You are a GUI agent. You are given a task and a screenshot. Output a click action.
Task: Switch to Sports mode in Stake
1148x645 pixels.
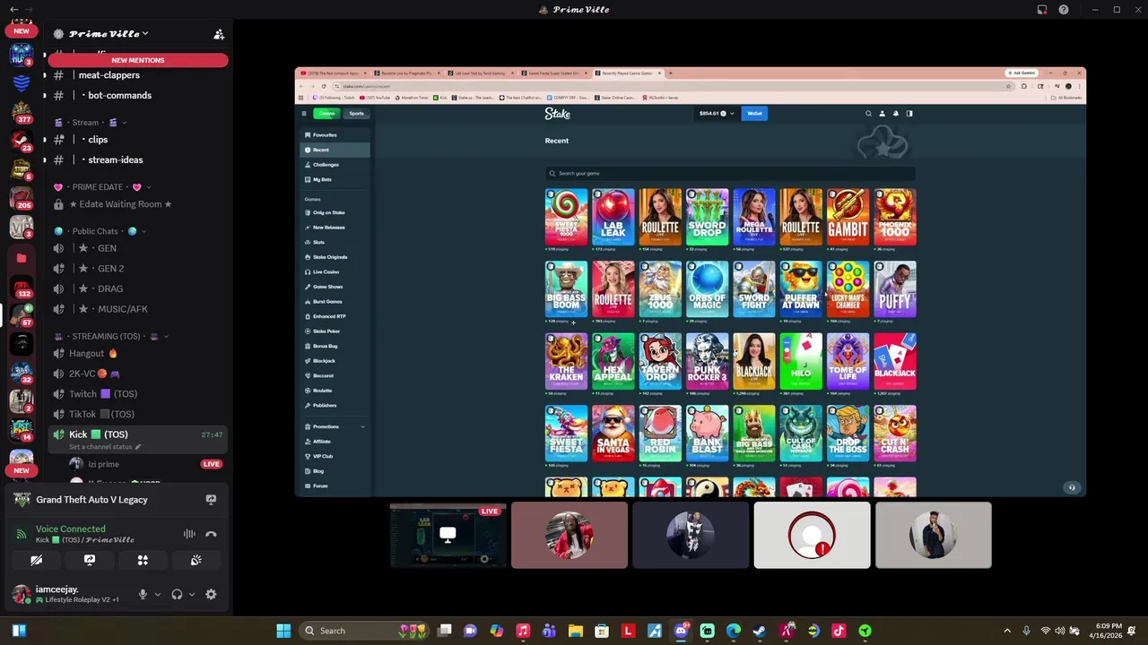pos(356,114)
